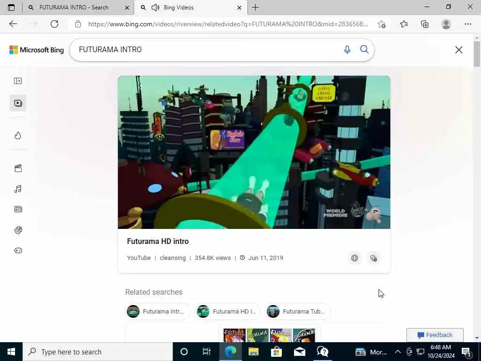
Task: Click the page vertical scrollbar thumb
Action: (x=477, y=54)
